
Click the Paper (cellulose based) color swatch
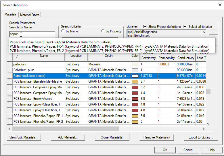135,76
